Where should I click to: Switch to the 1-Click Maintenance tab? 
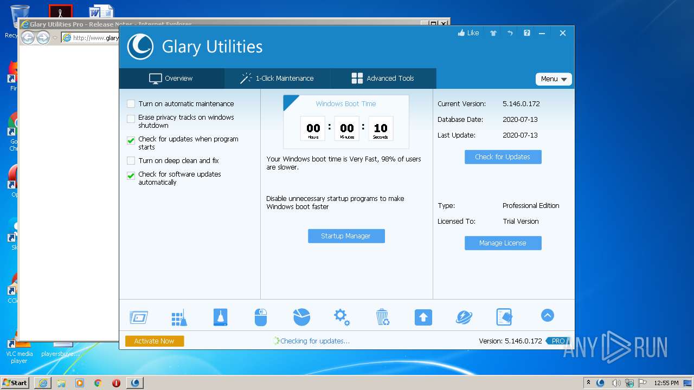277,79
